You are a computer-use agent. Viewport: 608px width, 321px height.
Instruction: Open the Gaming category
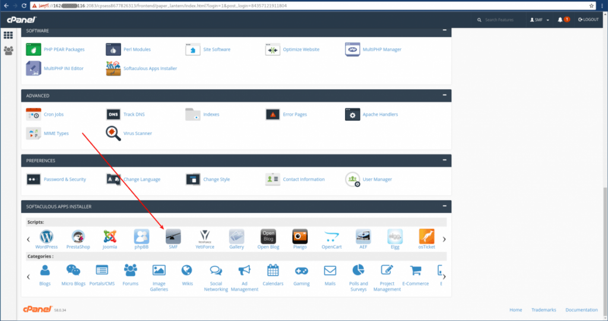301,275
